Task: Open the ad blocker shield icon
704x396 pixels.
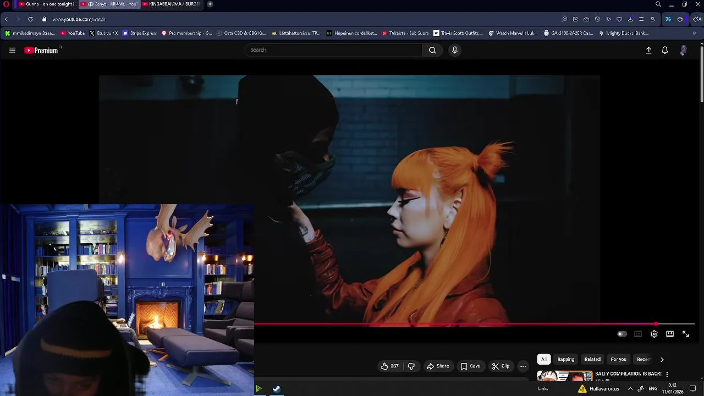Action: (x=597, y=19)
